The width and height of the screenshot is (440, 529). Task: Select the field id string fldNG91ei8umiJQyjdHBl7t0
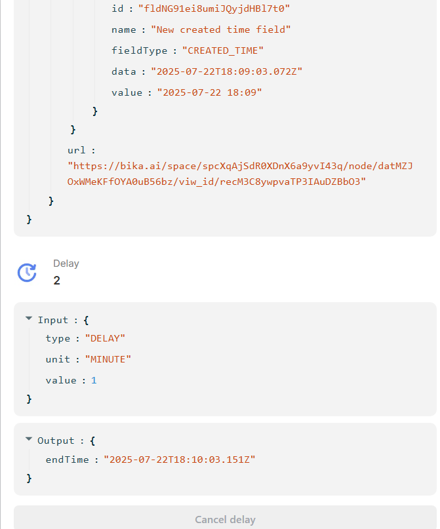coord(214,9)
